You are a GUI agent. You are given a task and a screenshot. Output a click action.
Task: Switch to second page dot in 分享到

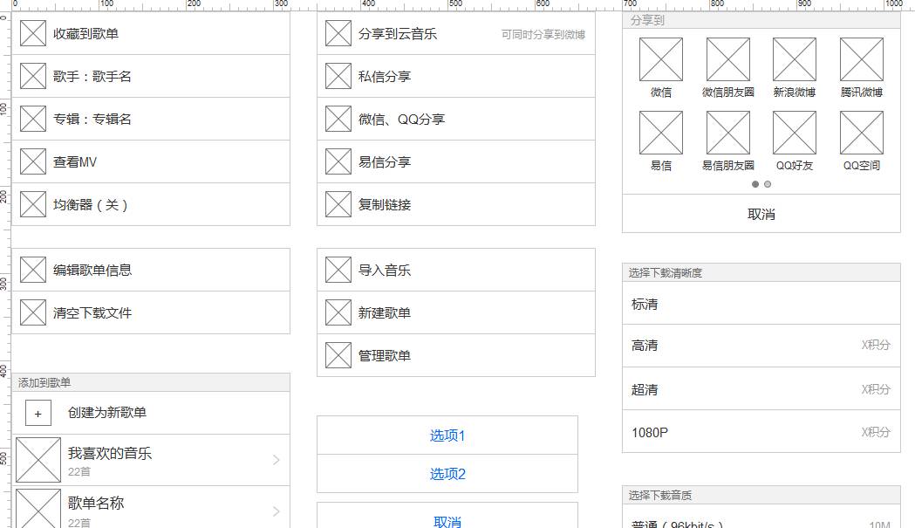pos(768,184)
